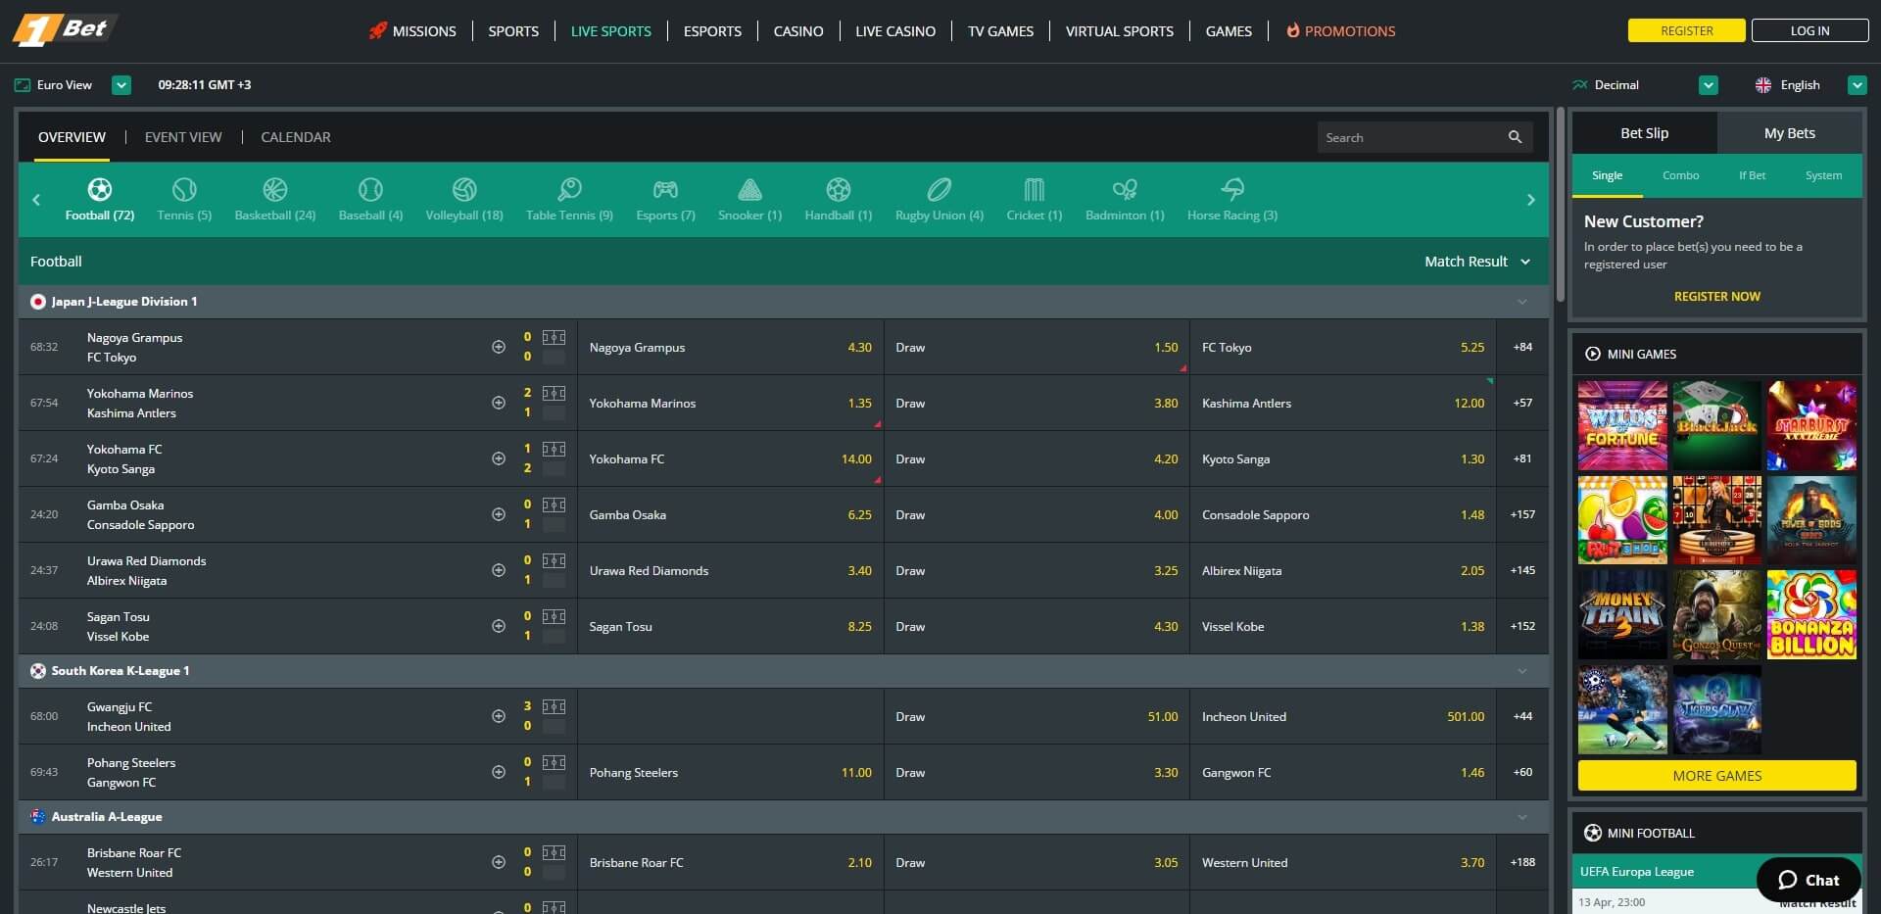1881x914 pixels.
Task: Open pitch view for Yokohama Marinos match
Action: pos(554,393)
